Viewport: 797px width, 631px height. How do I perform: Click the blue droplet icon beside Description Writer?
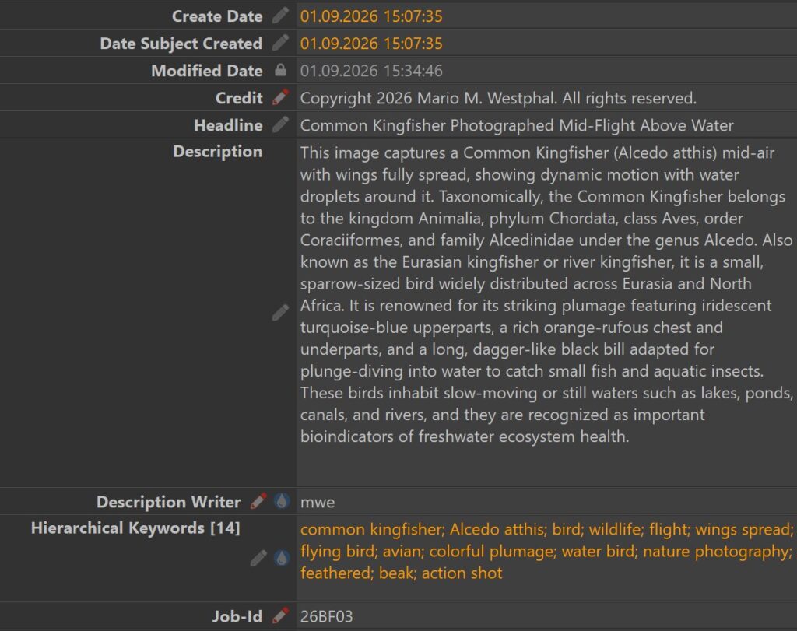tap(282, 501)
